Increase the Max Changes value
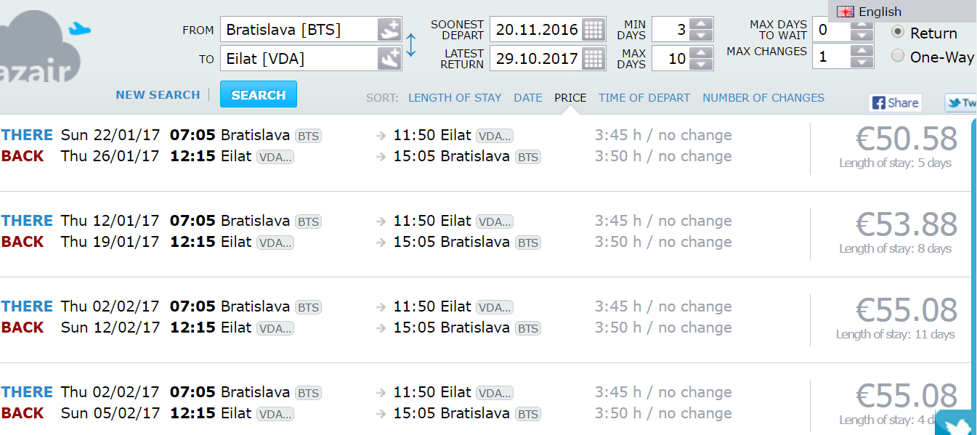The height and width of the screenshot is (435, 977). (862, 50)
